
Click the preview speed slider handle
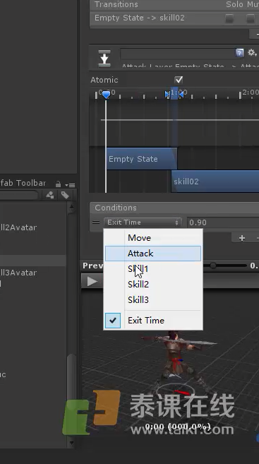pyautogui.click(x=213, y=266)
